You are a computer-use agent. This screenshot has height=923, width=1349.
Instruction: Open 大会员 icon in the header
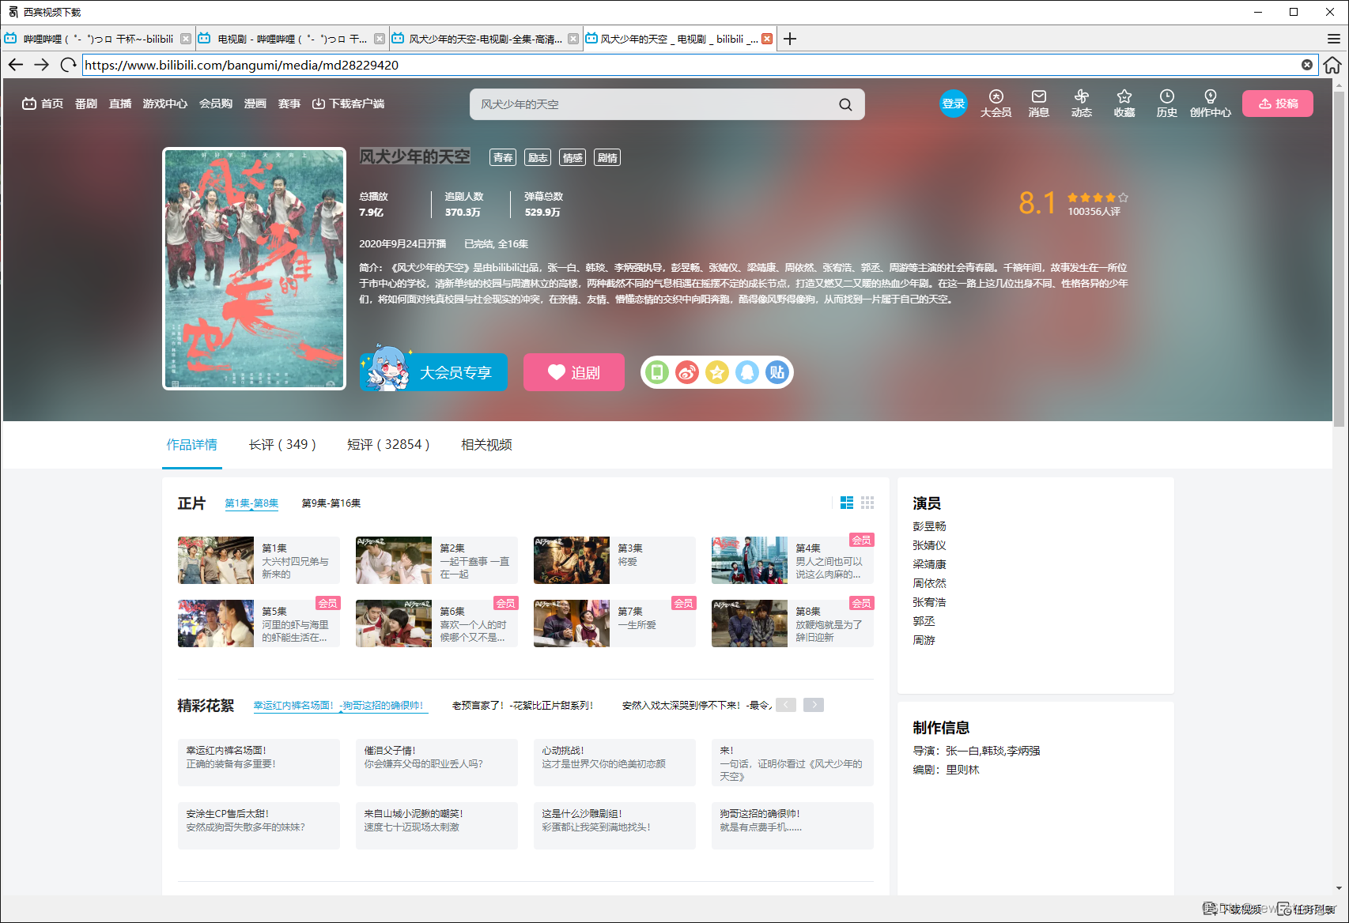pyautogui.click(x=996, y=104)
